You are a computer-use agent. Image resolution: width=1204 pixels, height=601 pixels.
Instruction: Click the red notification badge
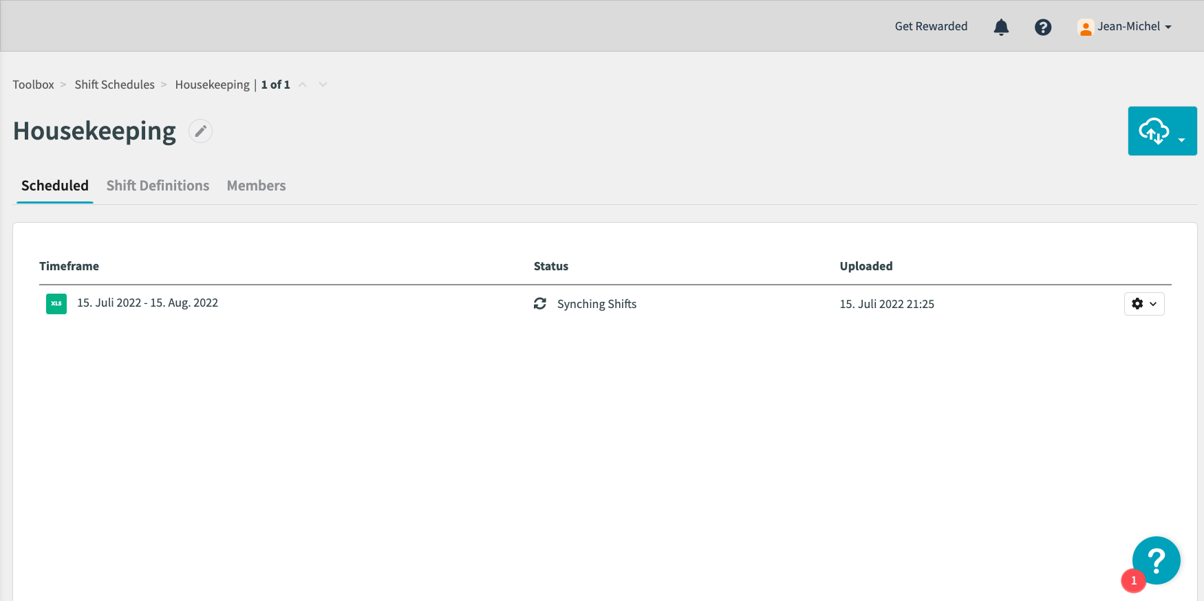(1133, 580)
